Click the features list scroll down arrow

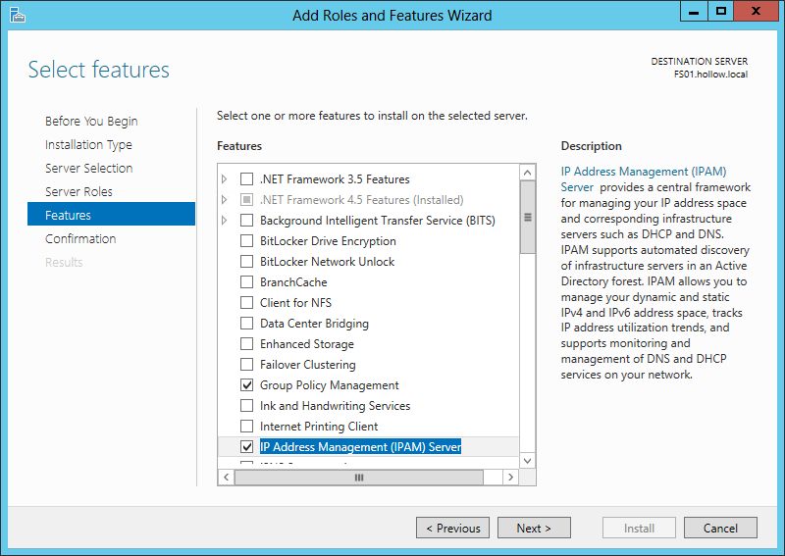point(527,460)
